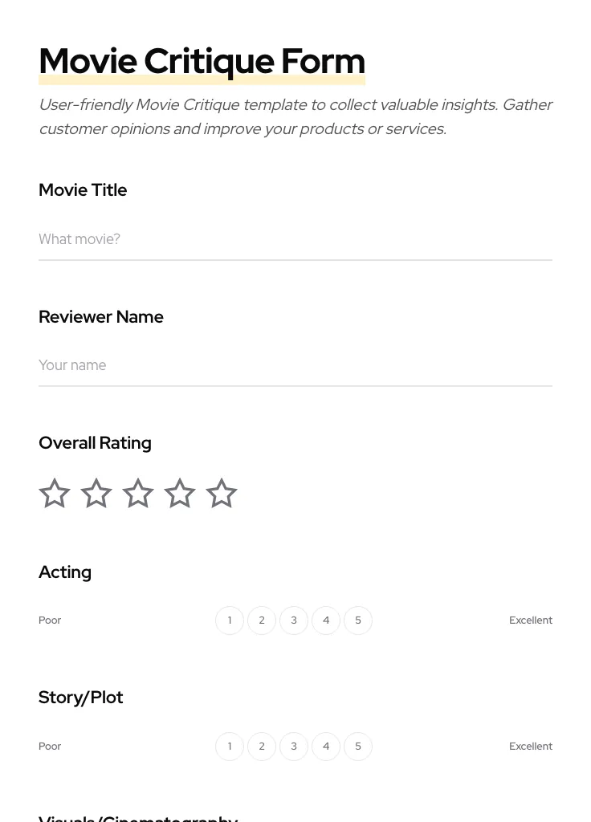Select 5 for Acting rating
Screen dimensions: 591x822
click(x=358, y=620)
